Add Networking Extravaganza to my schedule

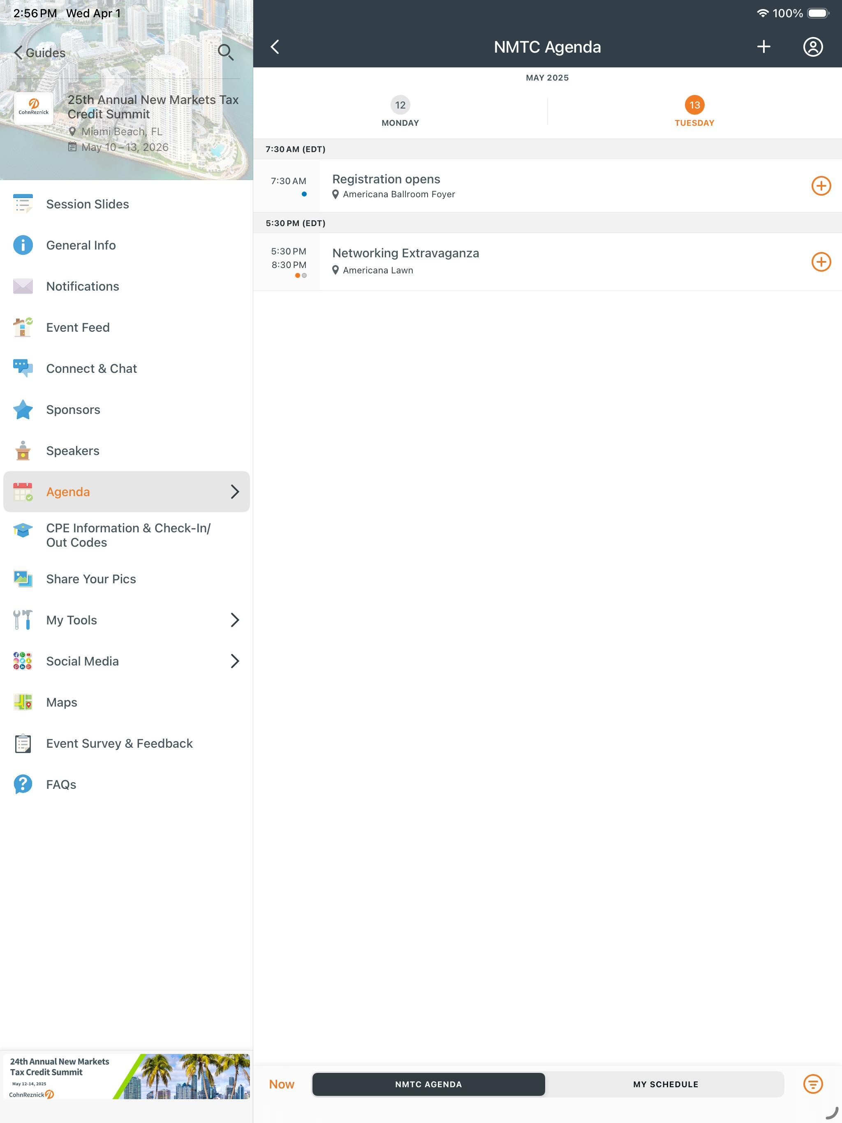821,262
